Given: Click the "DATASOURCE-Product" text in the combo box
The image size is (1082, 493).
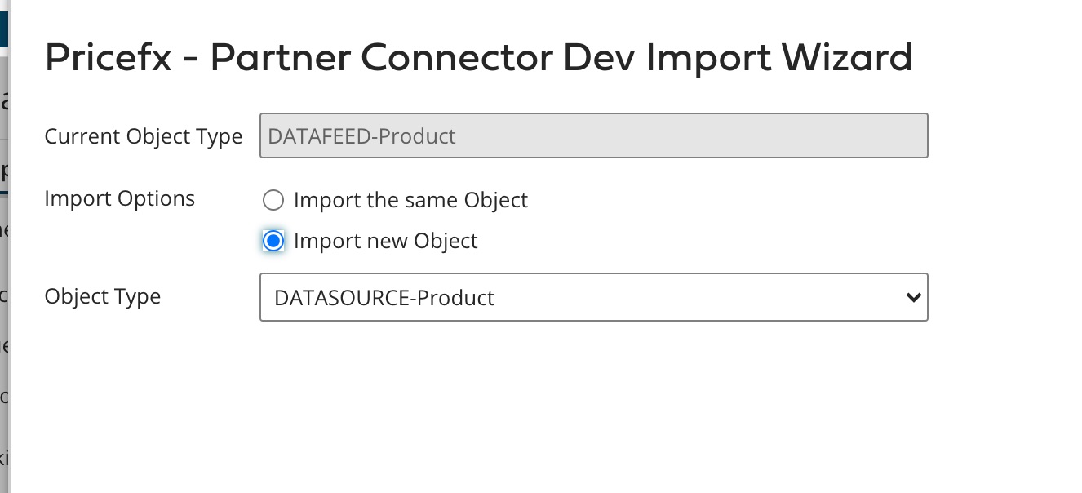Looking at the screenshot, I should [x=384, y=298].
